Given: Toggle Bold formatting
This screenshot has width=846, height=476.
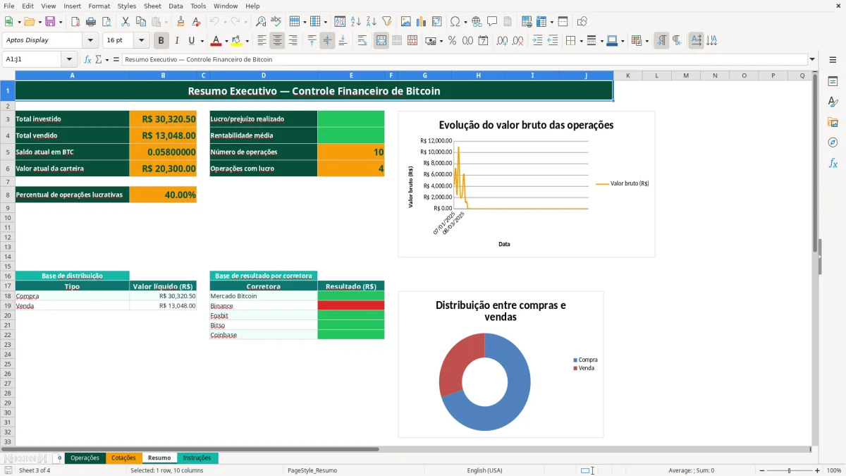Looking at the screenshot, I should point(161,41).
